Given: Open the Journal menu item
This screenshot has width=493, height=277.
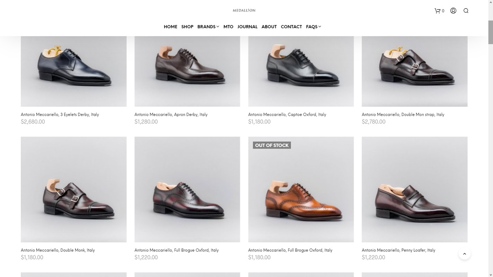Looking at the screenshot, I should pyautogui.click(x=247, y=27).
